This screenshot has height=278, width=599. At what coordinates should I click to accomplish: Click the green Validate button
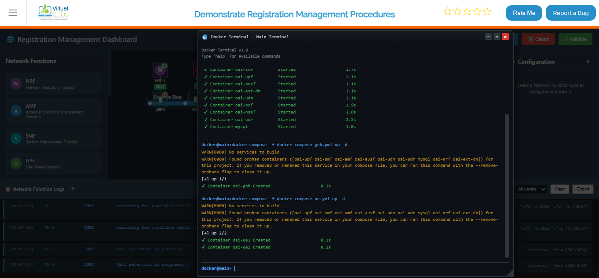pos(575,39)
